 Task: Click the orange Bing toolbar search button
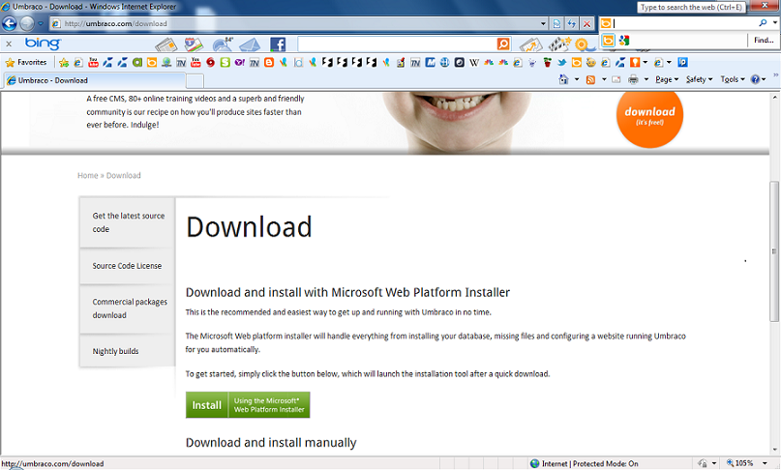tap(503, 44)
